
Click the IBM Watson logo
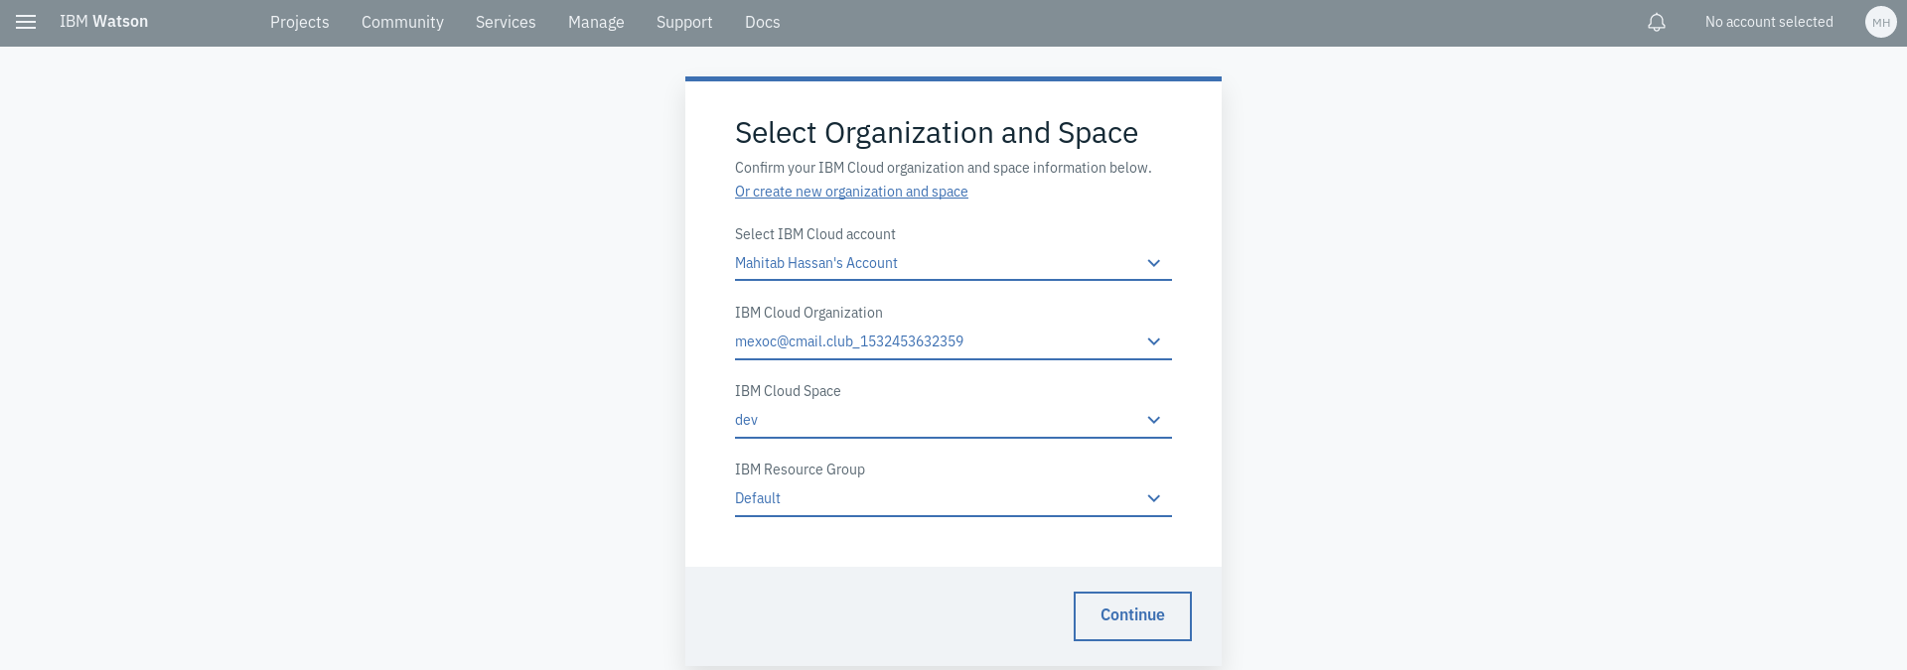[103, 22]
